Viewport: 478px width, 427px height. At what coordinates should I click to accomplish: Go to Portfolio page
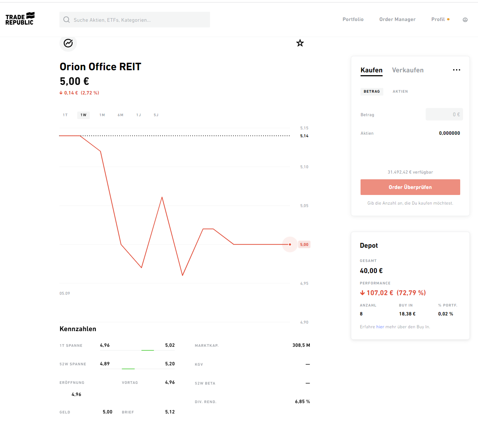tap(353, 20)
